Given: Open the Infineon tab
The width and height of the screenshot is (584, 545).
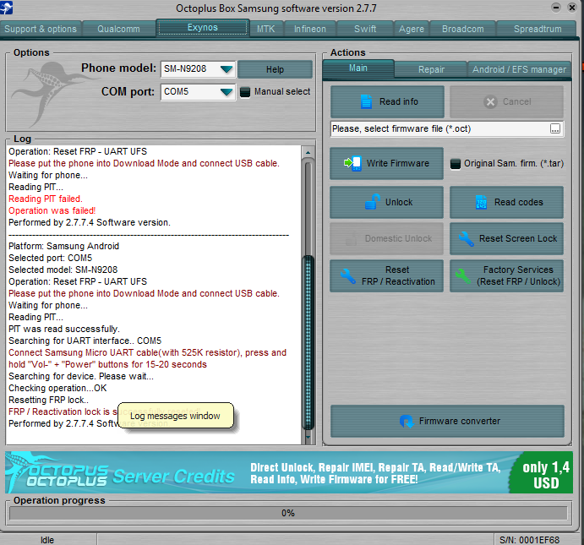Looking at the screenshot, I should (x=310, y=29).
